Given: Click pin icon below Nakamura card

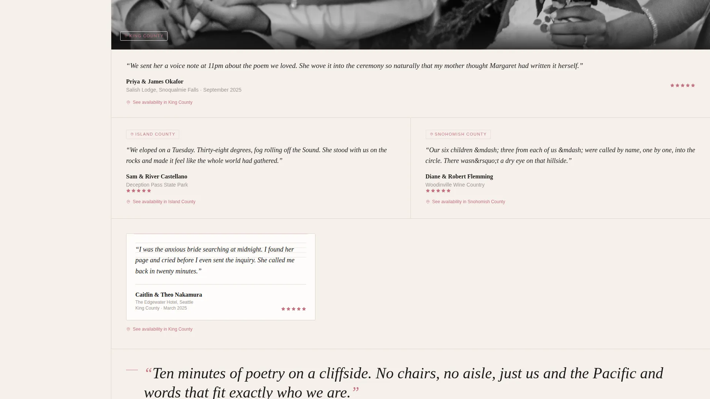Looking at the screenshot, I should [128, 329].
